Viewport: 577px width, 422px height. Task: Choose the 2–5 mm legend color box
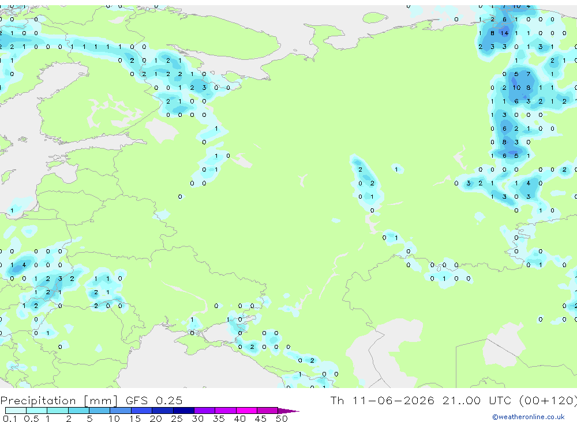click(x=78, y=410)
